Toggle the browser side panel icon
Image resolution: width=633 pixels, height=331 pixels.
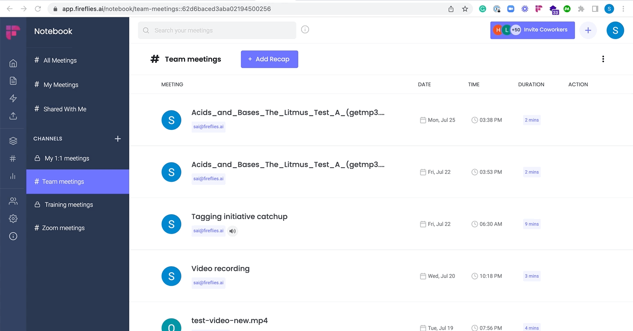[595, 9]
